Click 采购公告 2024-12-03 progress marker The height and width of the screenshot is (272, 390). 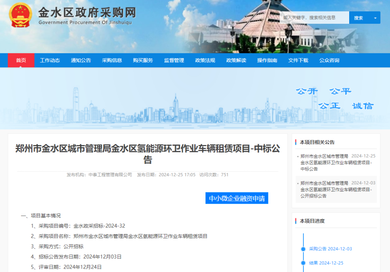coord(330,249)
